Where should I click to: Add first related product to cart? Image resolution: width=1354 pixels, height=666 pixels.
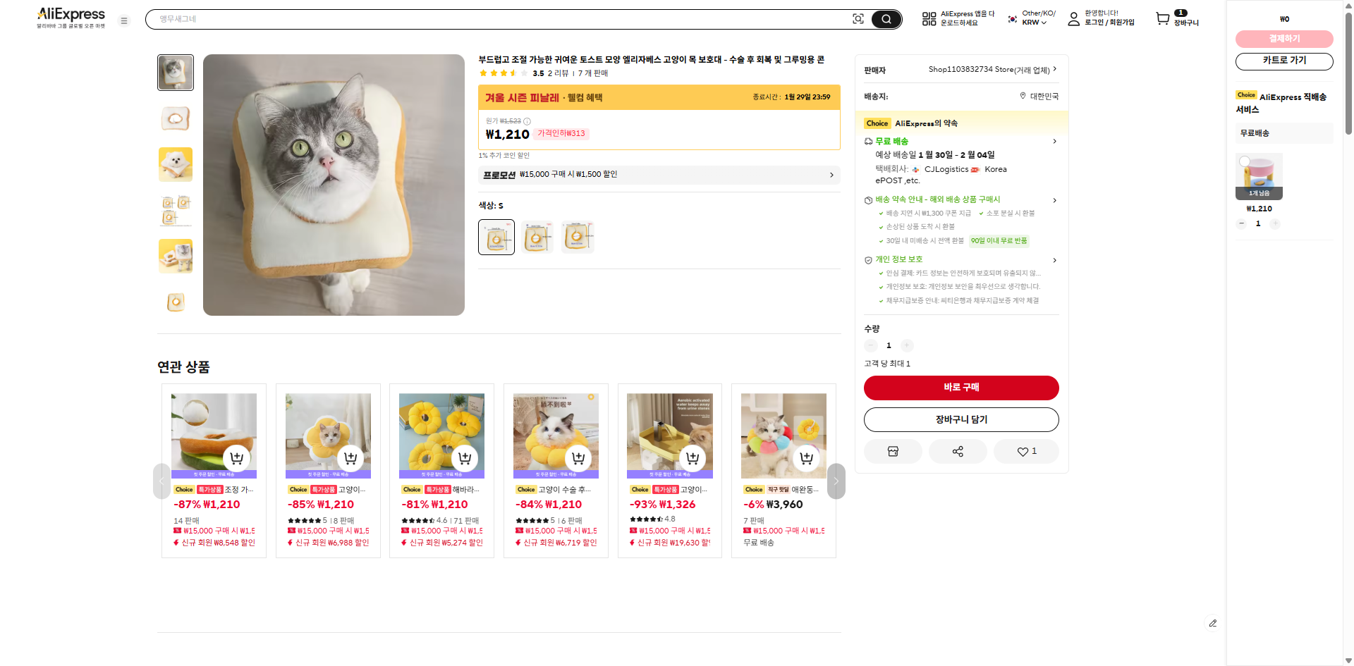click(x=237, y=458)
